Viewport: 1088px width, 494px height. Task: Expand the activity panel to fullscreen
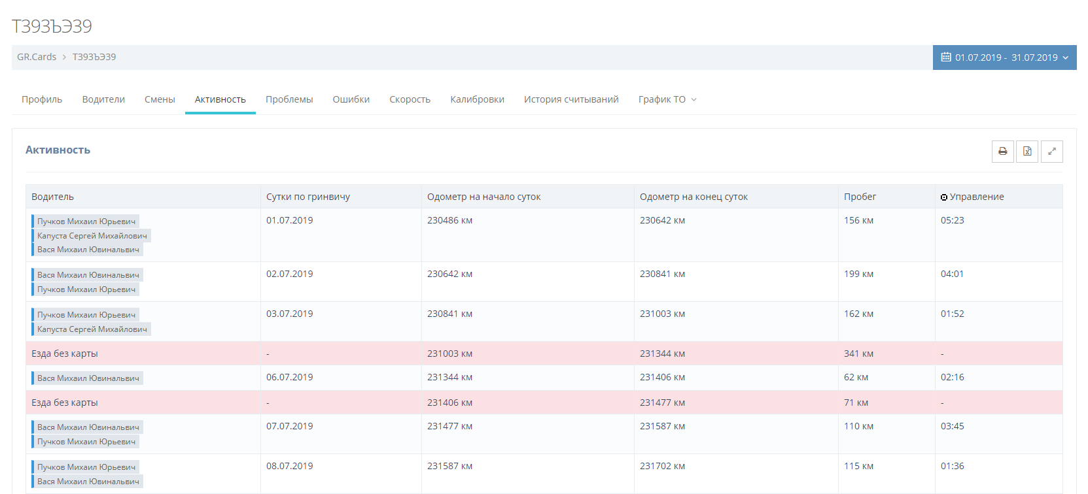pyautogui.click(x=1051, y=152)
